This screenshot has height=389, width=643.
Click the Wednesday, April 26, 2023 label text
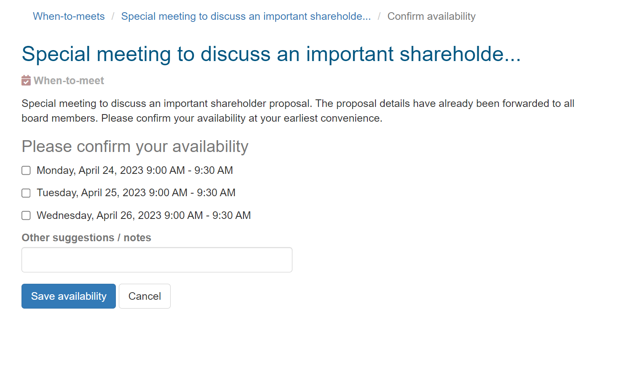pos(144,216)
